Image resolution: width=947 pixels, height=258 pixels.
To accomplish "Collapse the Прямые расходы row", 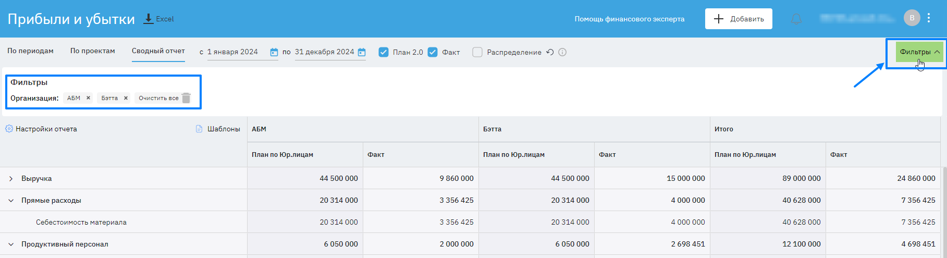I will [x=11, y=201].
